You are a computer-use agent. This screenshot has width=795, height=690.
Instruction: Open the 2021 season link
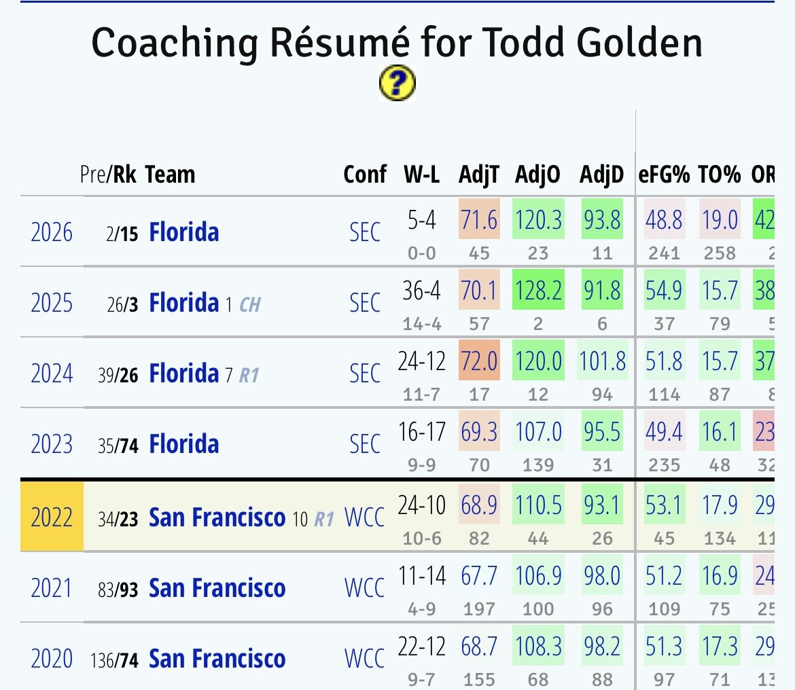[52, 587]
